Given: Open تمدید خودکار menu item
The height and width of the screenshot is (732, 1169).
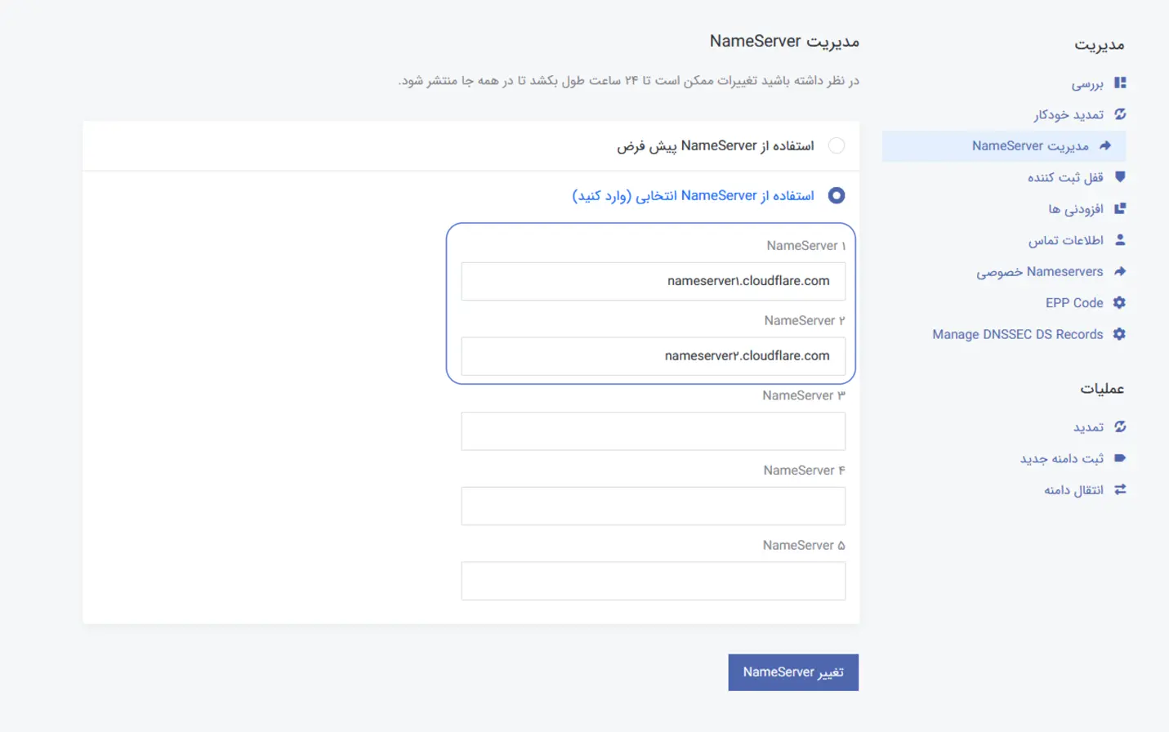Looking at the screenshot, I should click(x=1069, y=114).
